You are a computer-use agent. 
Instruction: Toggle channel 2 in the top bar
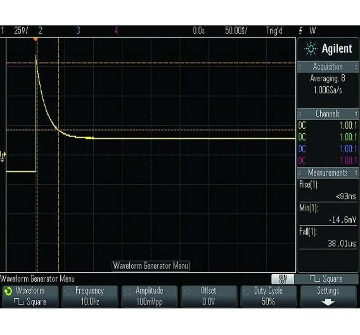(x=40, y=30)
